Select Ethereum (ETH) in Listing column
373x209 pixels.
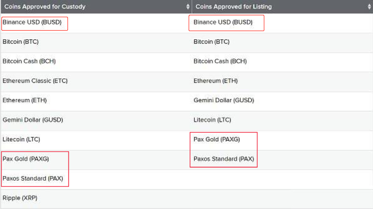tap(215, 81)
